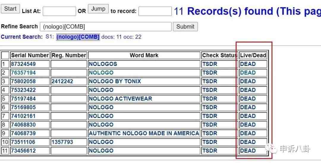Click the Live/Dead column header

[253, 56]
